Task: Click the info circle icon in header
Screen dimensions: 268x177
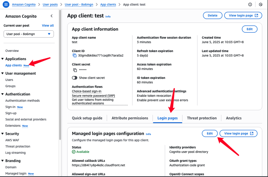Action: click(x=250, y=4)
